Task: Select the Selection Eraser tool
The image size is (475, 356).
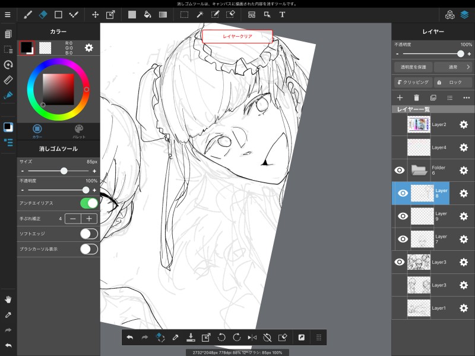Action: pos(230,14)
